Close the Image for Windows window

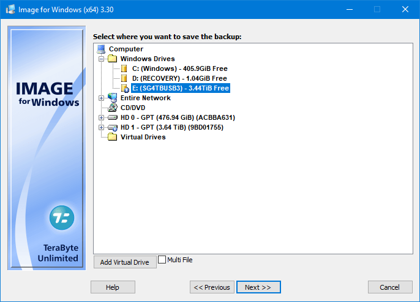pos(405,9)
